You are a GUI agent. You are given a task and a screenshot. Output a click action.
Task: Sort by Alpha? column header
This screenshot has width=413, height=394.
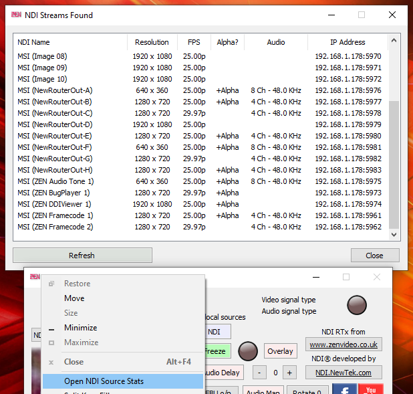(x=227, y=42)
